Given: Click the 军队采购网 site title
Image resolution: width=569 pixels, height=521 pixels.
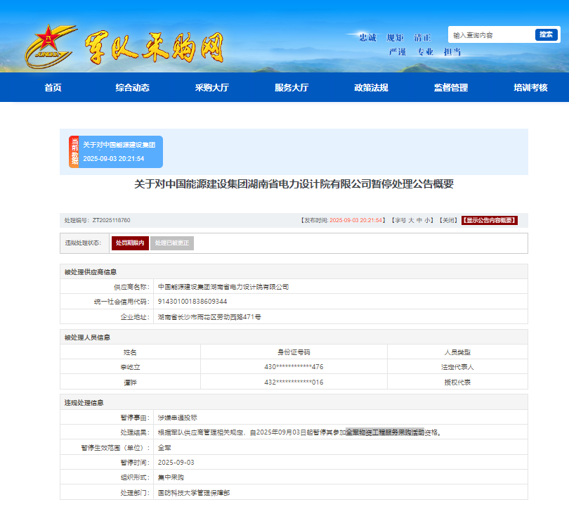Looking at the screenshot, I should (155, 47).
